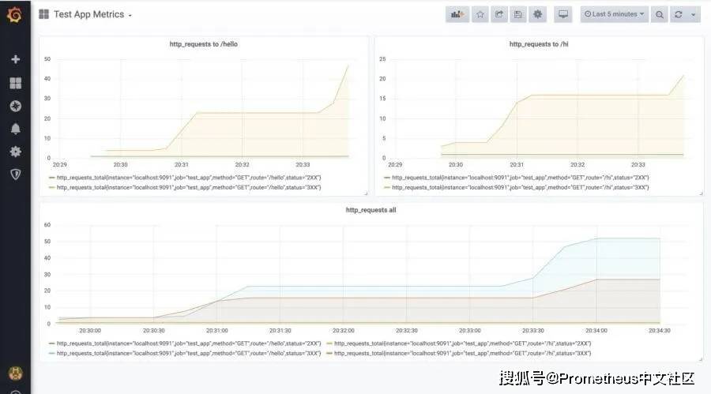Open the Server Admin shield icon
The width and height of the screenshot is (711, 394).
pos(15,174)
